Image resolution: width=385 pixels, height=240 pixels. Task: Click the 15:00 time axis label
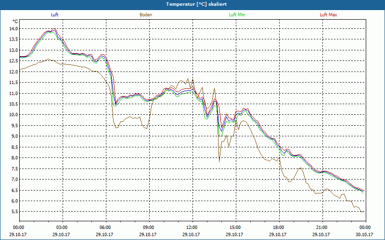coord(236,228)
